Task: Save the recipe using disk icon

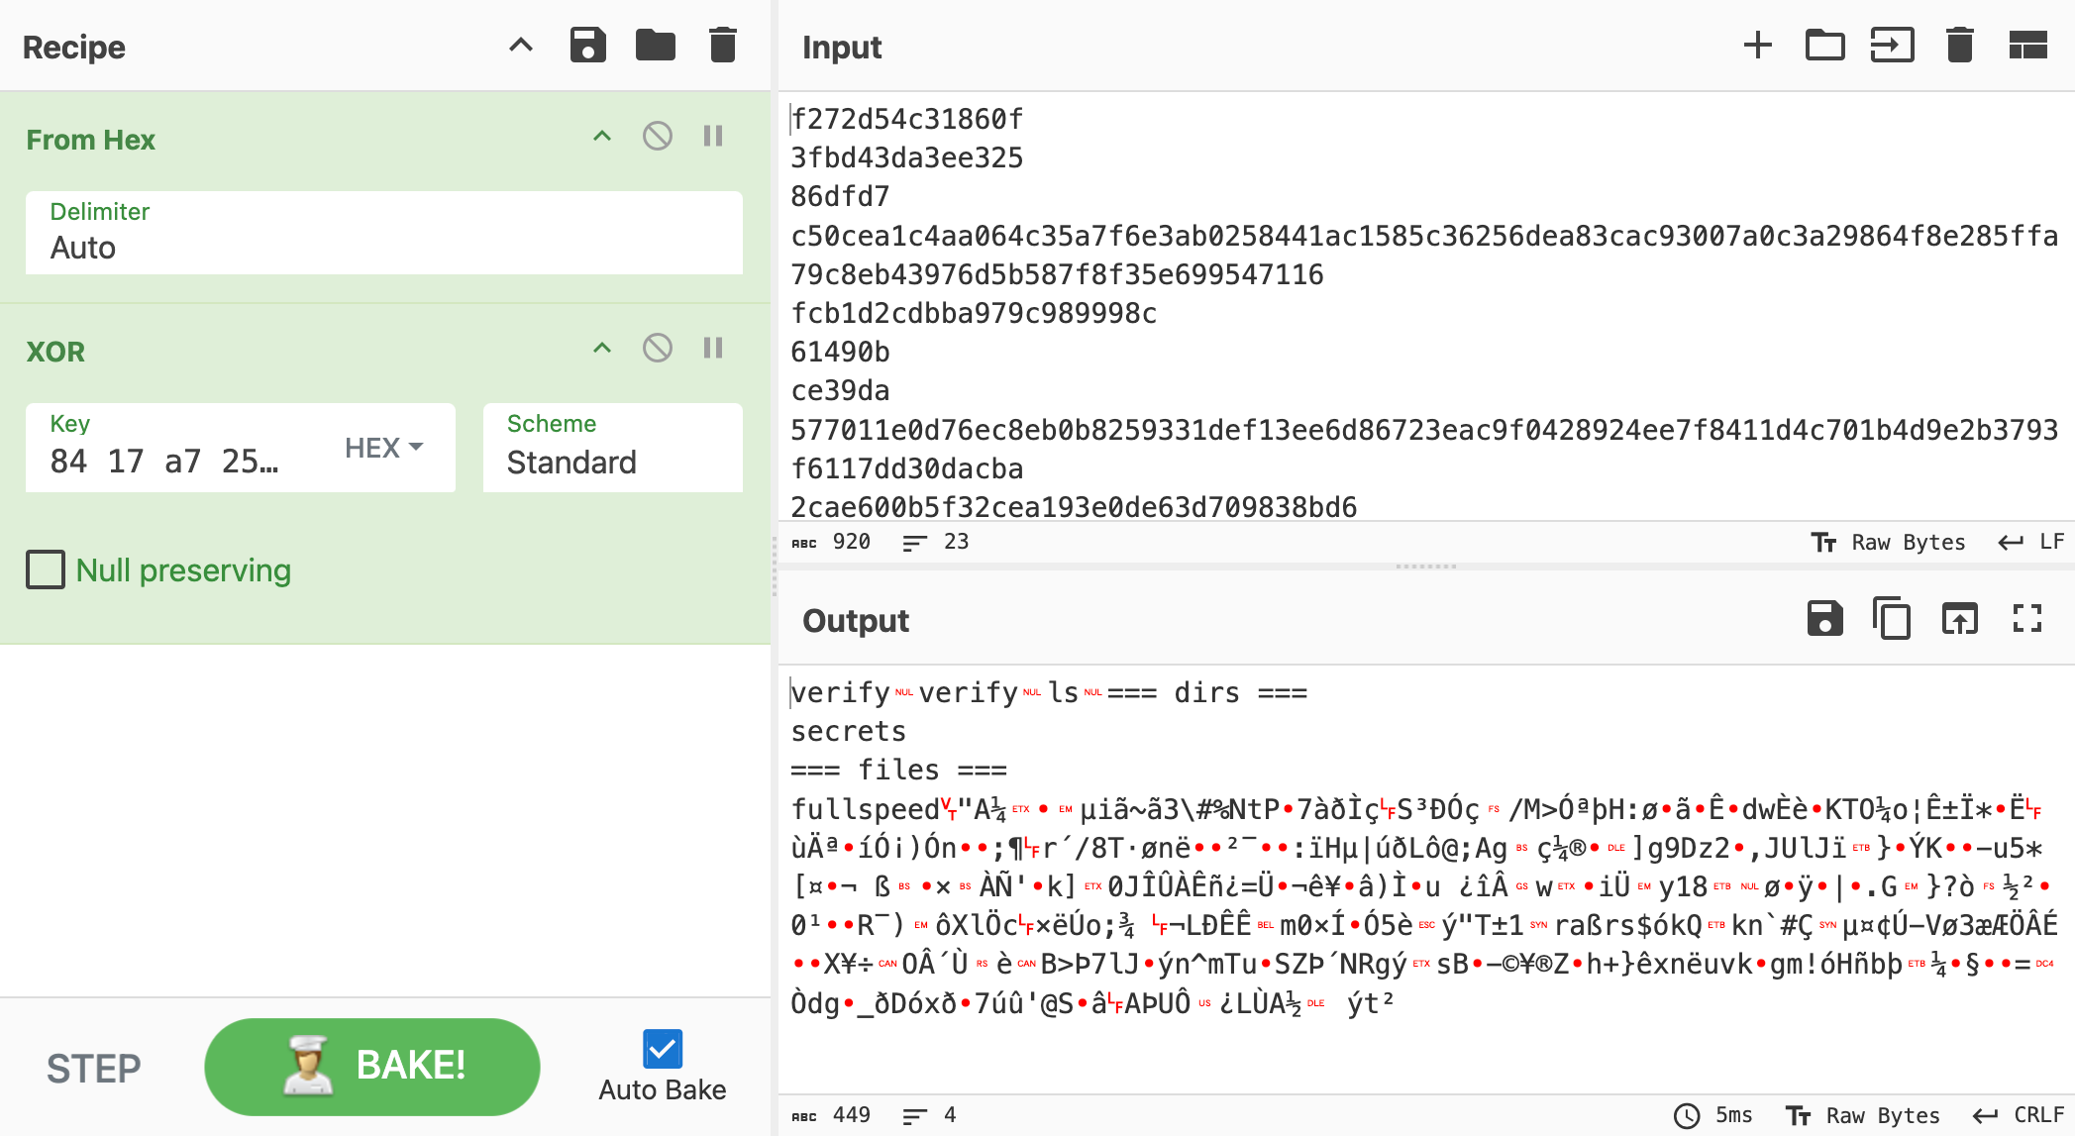Action: pyautogui.click(x=587, y=46)
